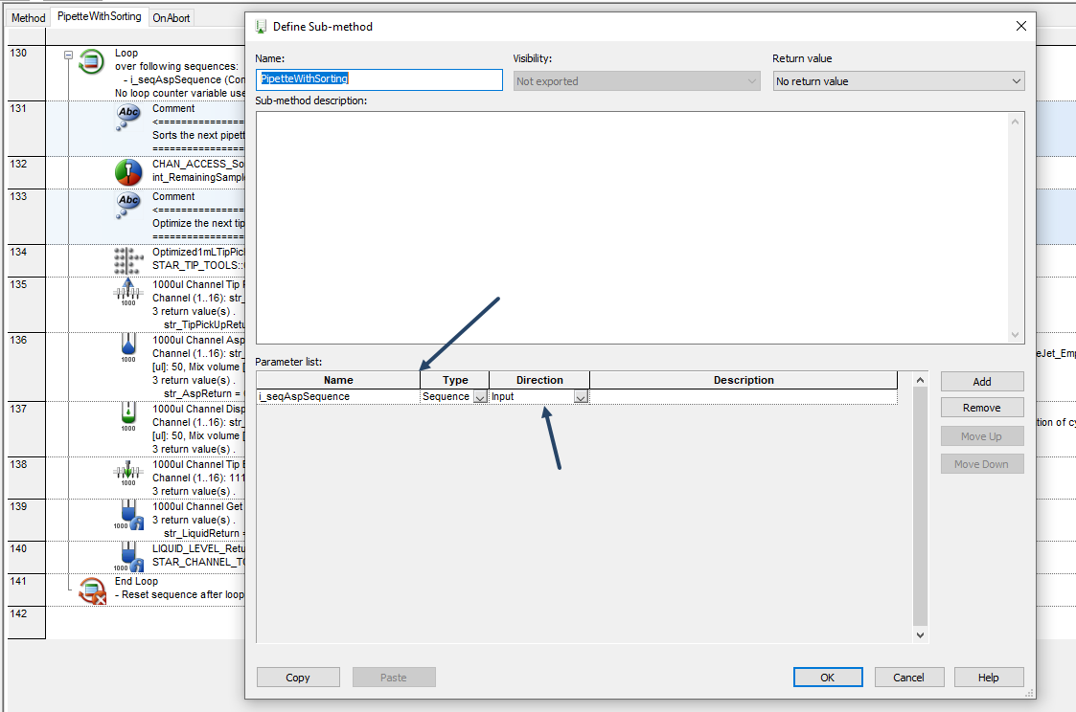Click the Description column header
Image resolution: width=1076 pixels, height=712 pixels.
pyautogui.click(x=744, y=380)
